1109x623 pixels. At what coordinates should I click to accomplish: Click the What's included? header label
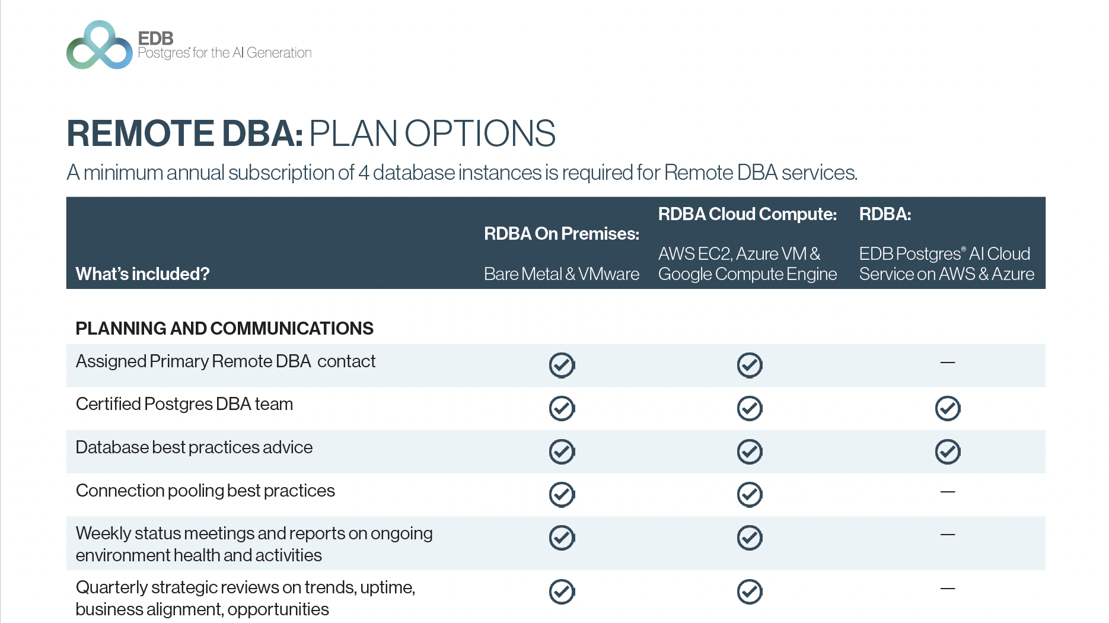[143, 274]
